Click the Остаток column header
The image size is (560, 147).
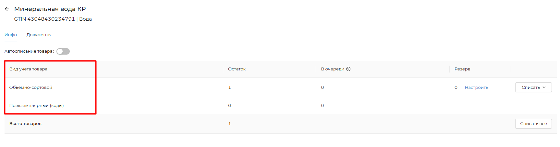(237, 69)
